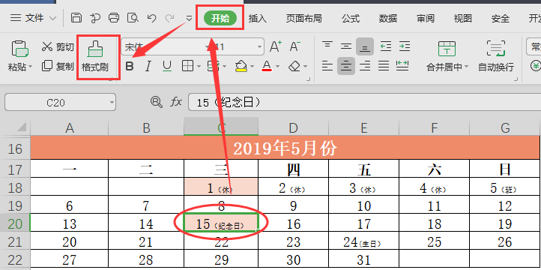Click the Print icon in quick access toolbar
541x270 pixels.
113,17
